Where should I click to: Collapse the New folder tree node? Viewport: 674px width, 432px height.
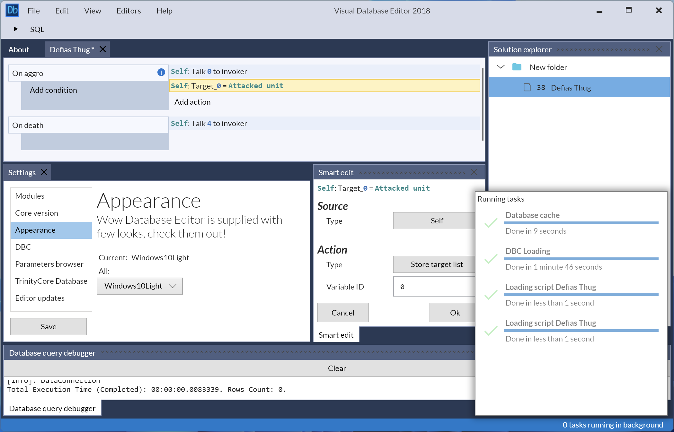tap(500, 67)
